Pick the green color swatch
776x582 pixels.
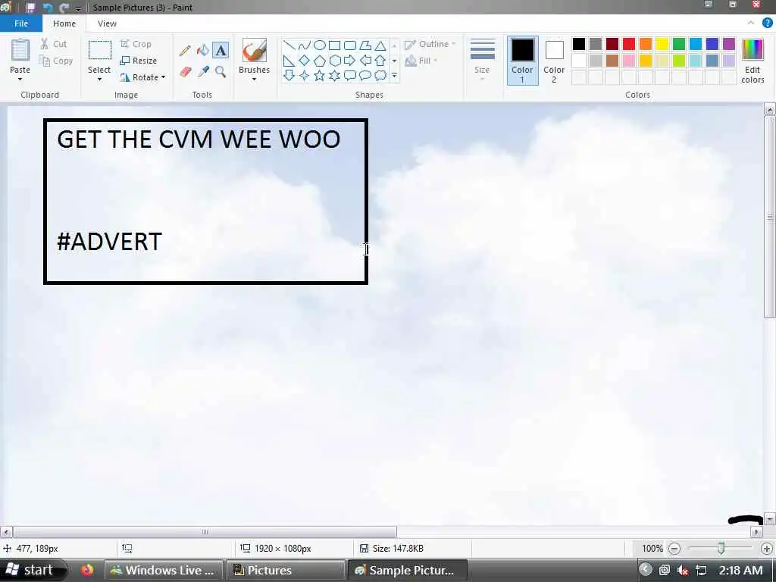679,44
